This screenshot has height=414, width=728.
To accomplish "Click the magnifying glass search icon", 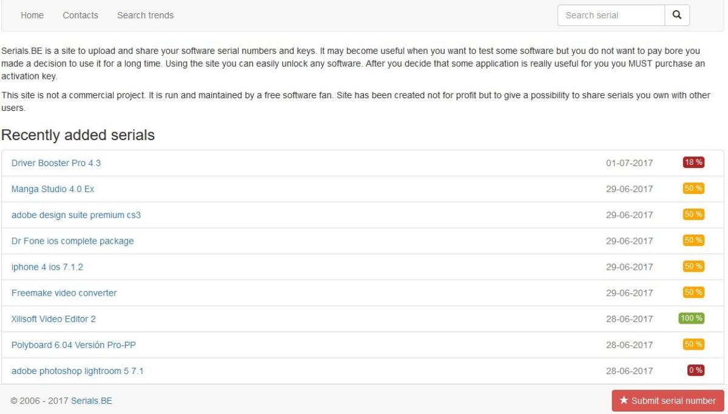I will [677, 15].
